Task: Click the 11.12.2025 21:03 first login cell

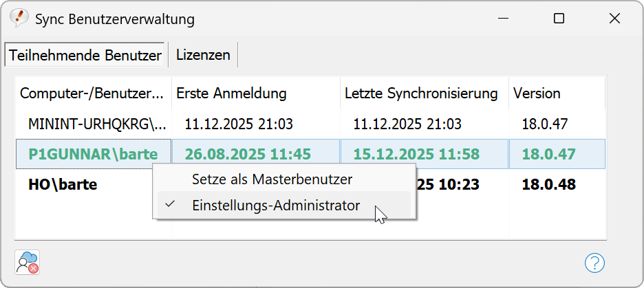Action: [239, 124]
